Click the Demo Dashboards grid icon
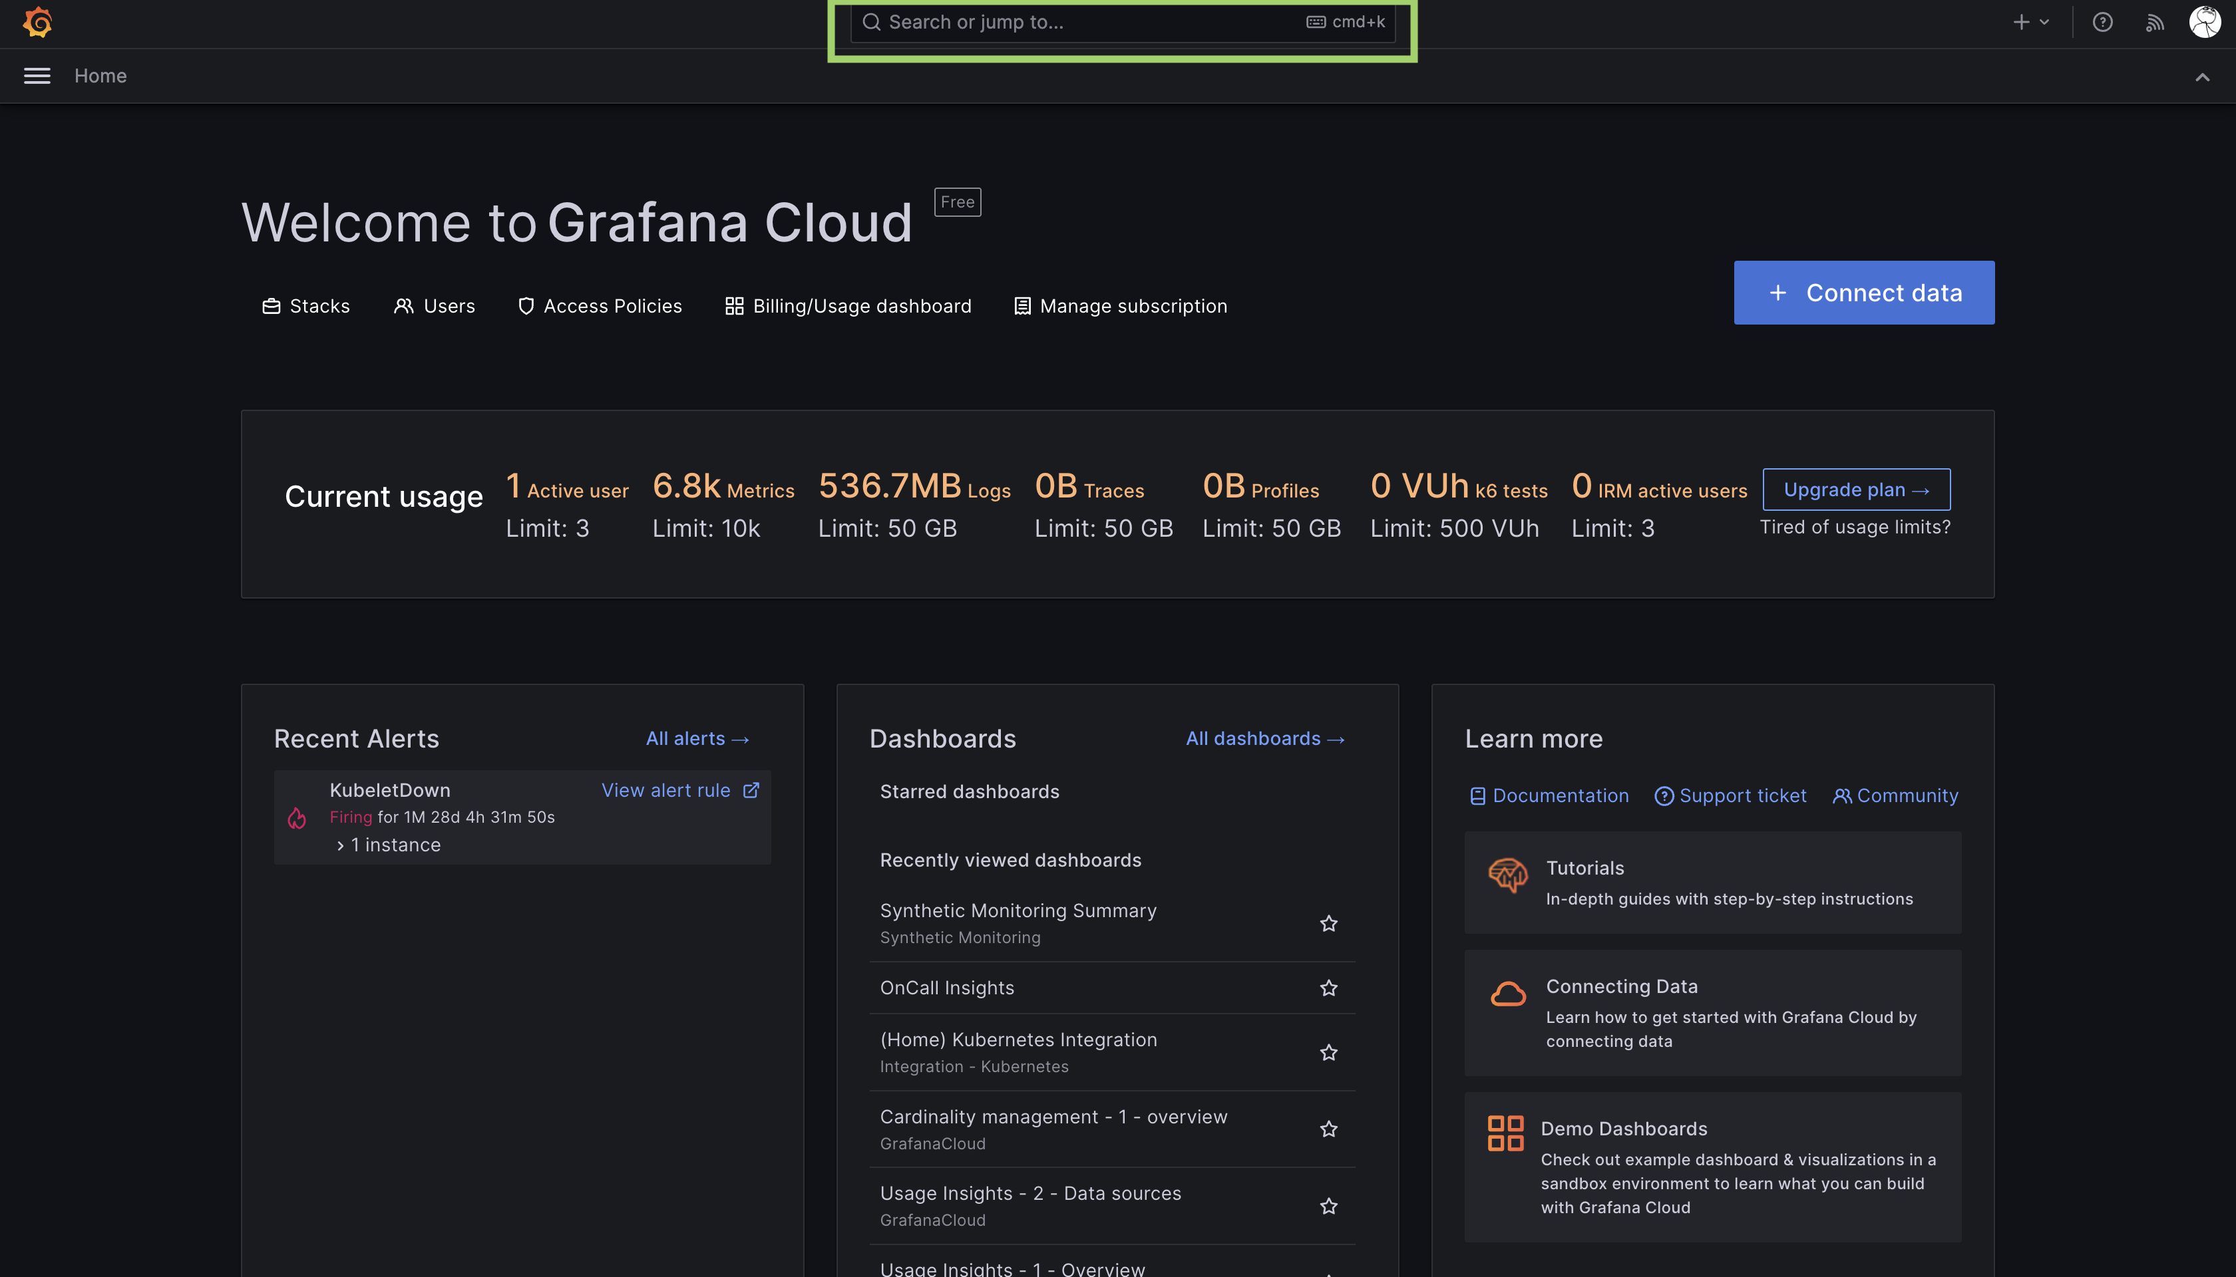This screenshot has height=1277, width=2236. pos(1505,1133)
